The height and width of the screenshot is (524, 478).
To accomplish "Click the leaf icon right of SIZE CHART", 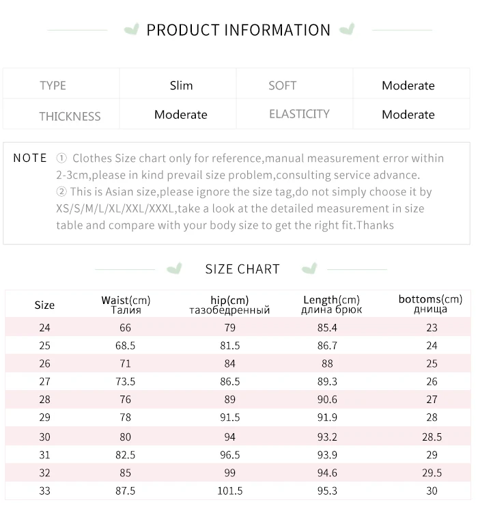I will (x=309, y=268).
